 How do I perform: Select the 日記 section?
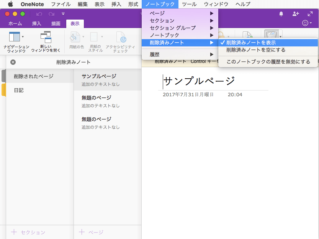(x=40, y=90)
